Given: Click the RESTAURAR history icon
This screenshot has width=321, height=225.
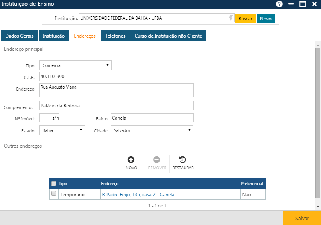Looking at the screenshot, I should [x=183, y=160].
